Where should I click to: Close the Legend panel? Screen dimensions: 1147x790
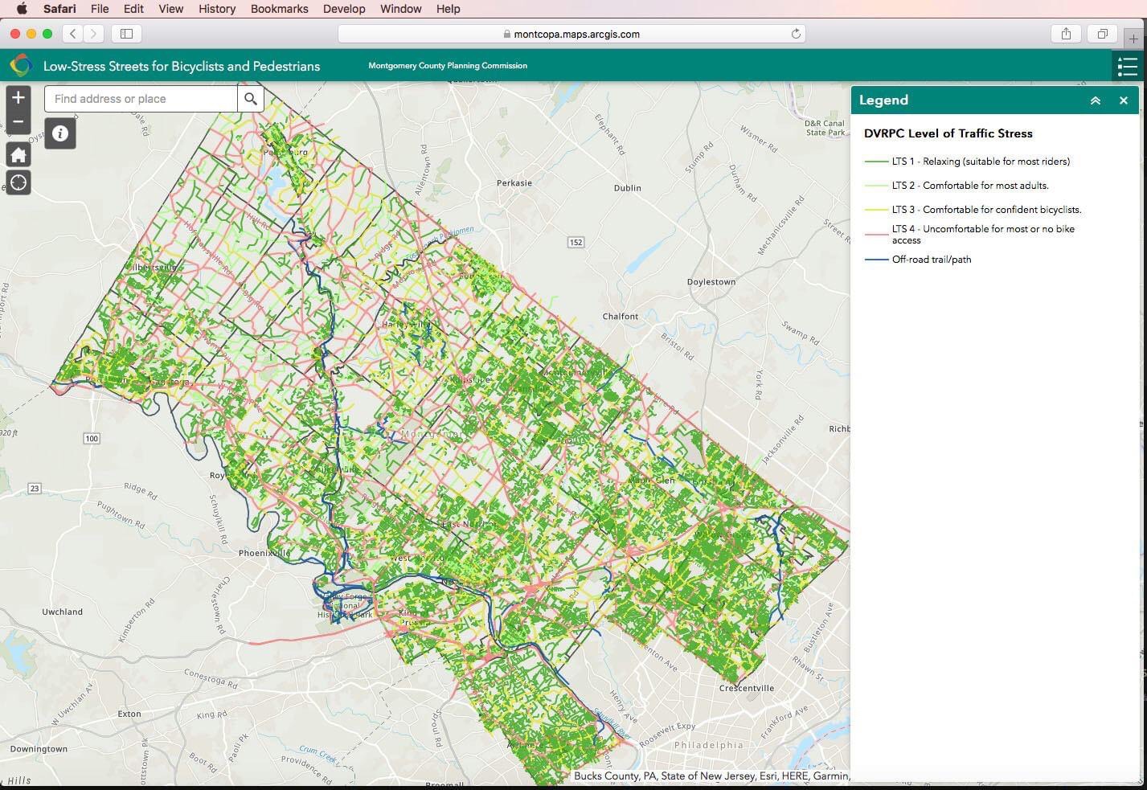1123,100
